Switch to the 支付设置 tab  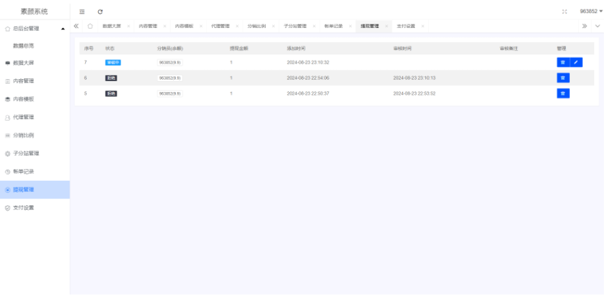coord(406,26)
